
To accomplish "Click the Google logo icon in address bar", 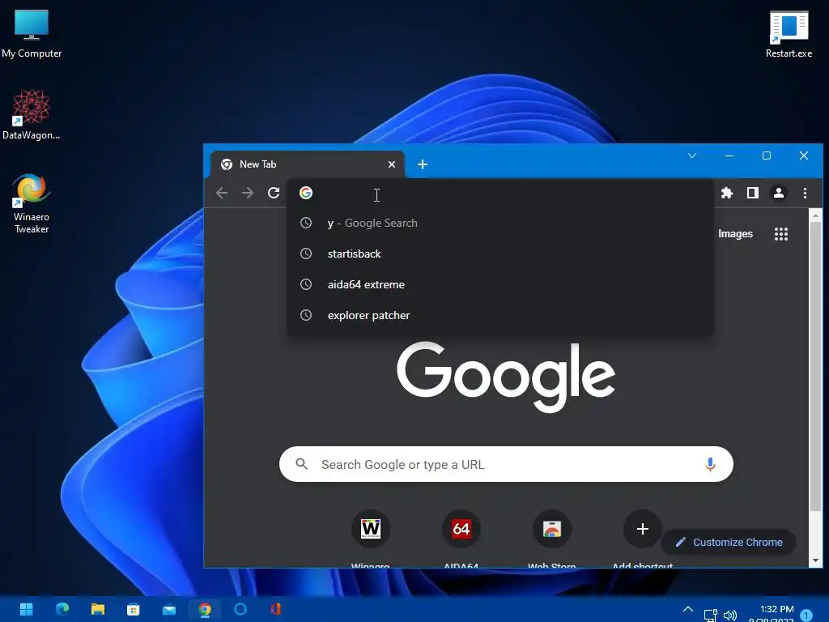I will pyautogui.click(x=305, y=193).
